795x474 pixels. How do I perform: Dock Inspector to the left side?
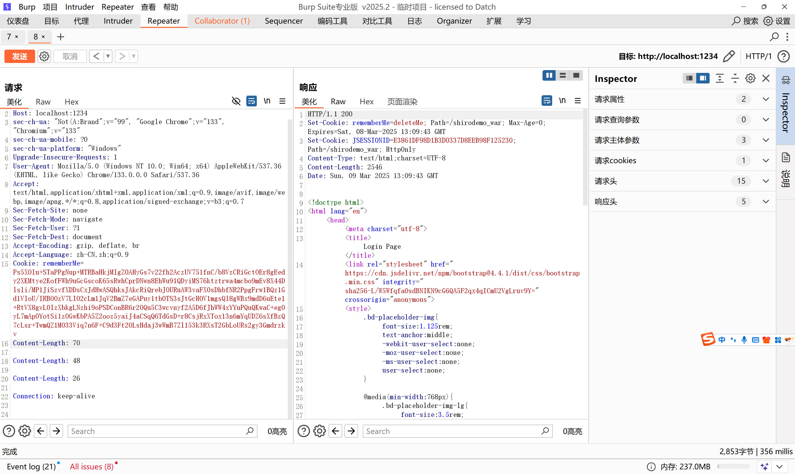[x=689, y=78]
